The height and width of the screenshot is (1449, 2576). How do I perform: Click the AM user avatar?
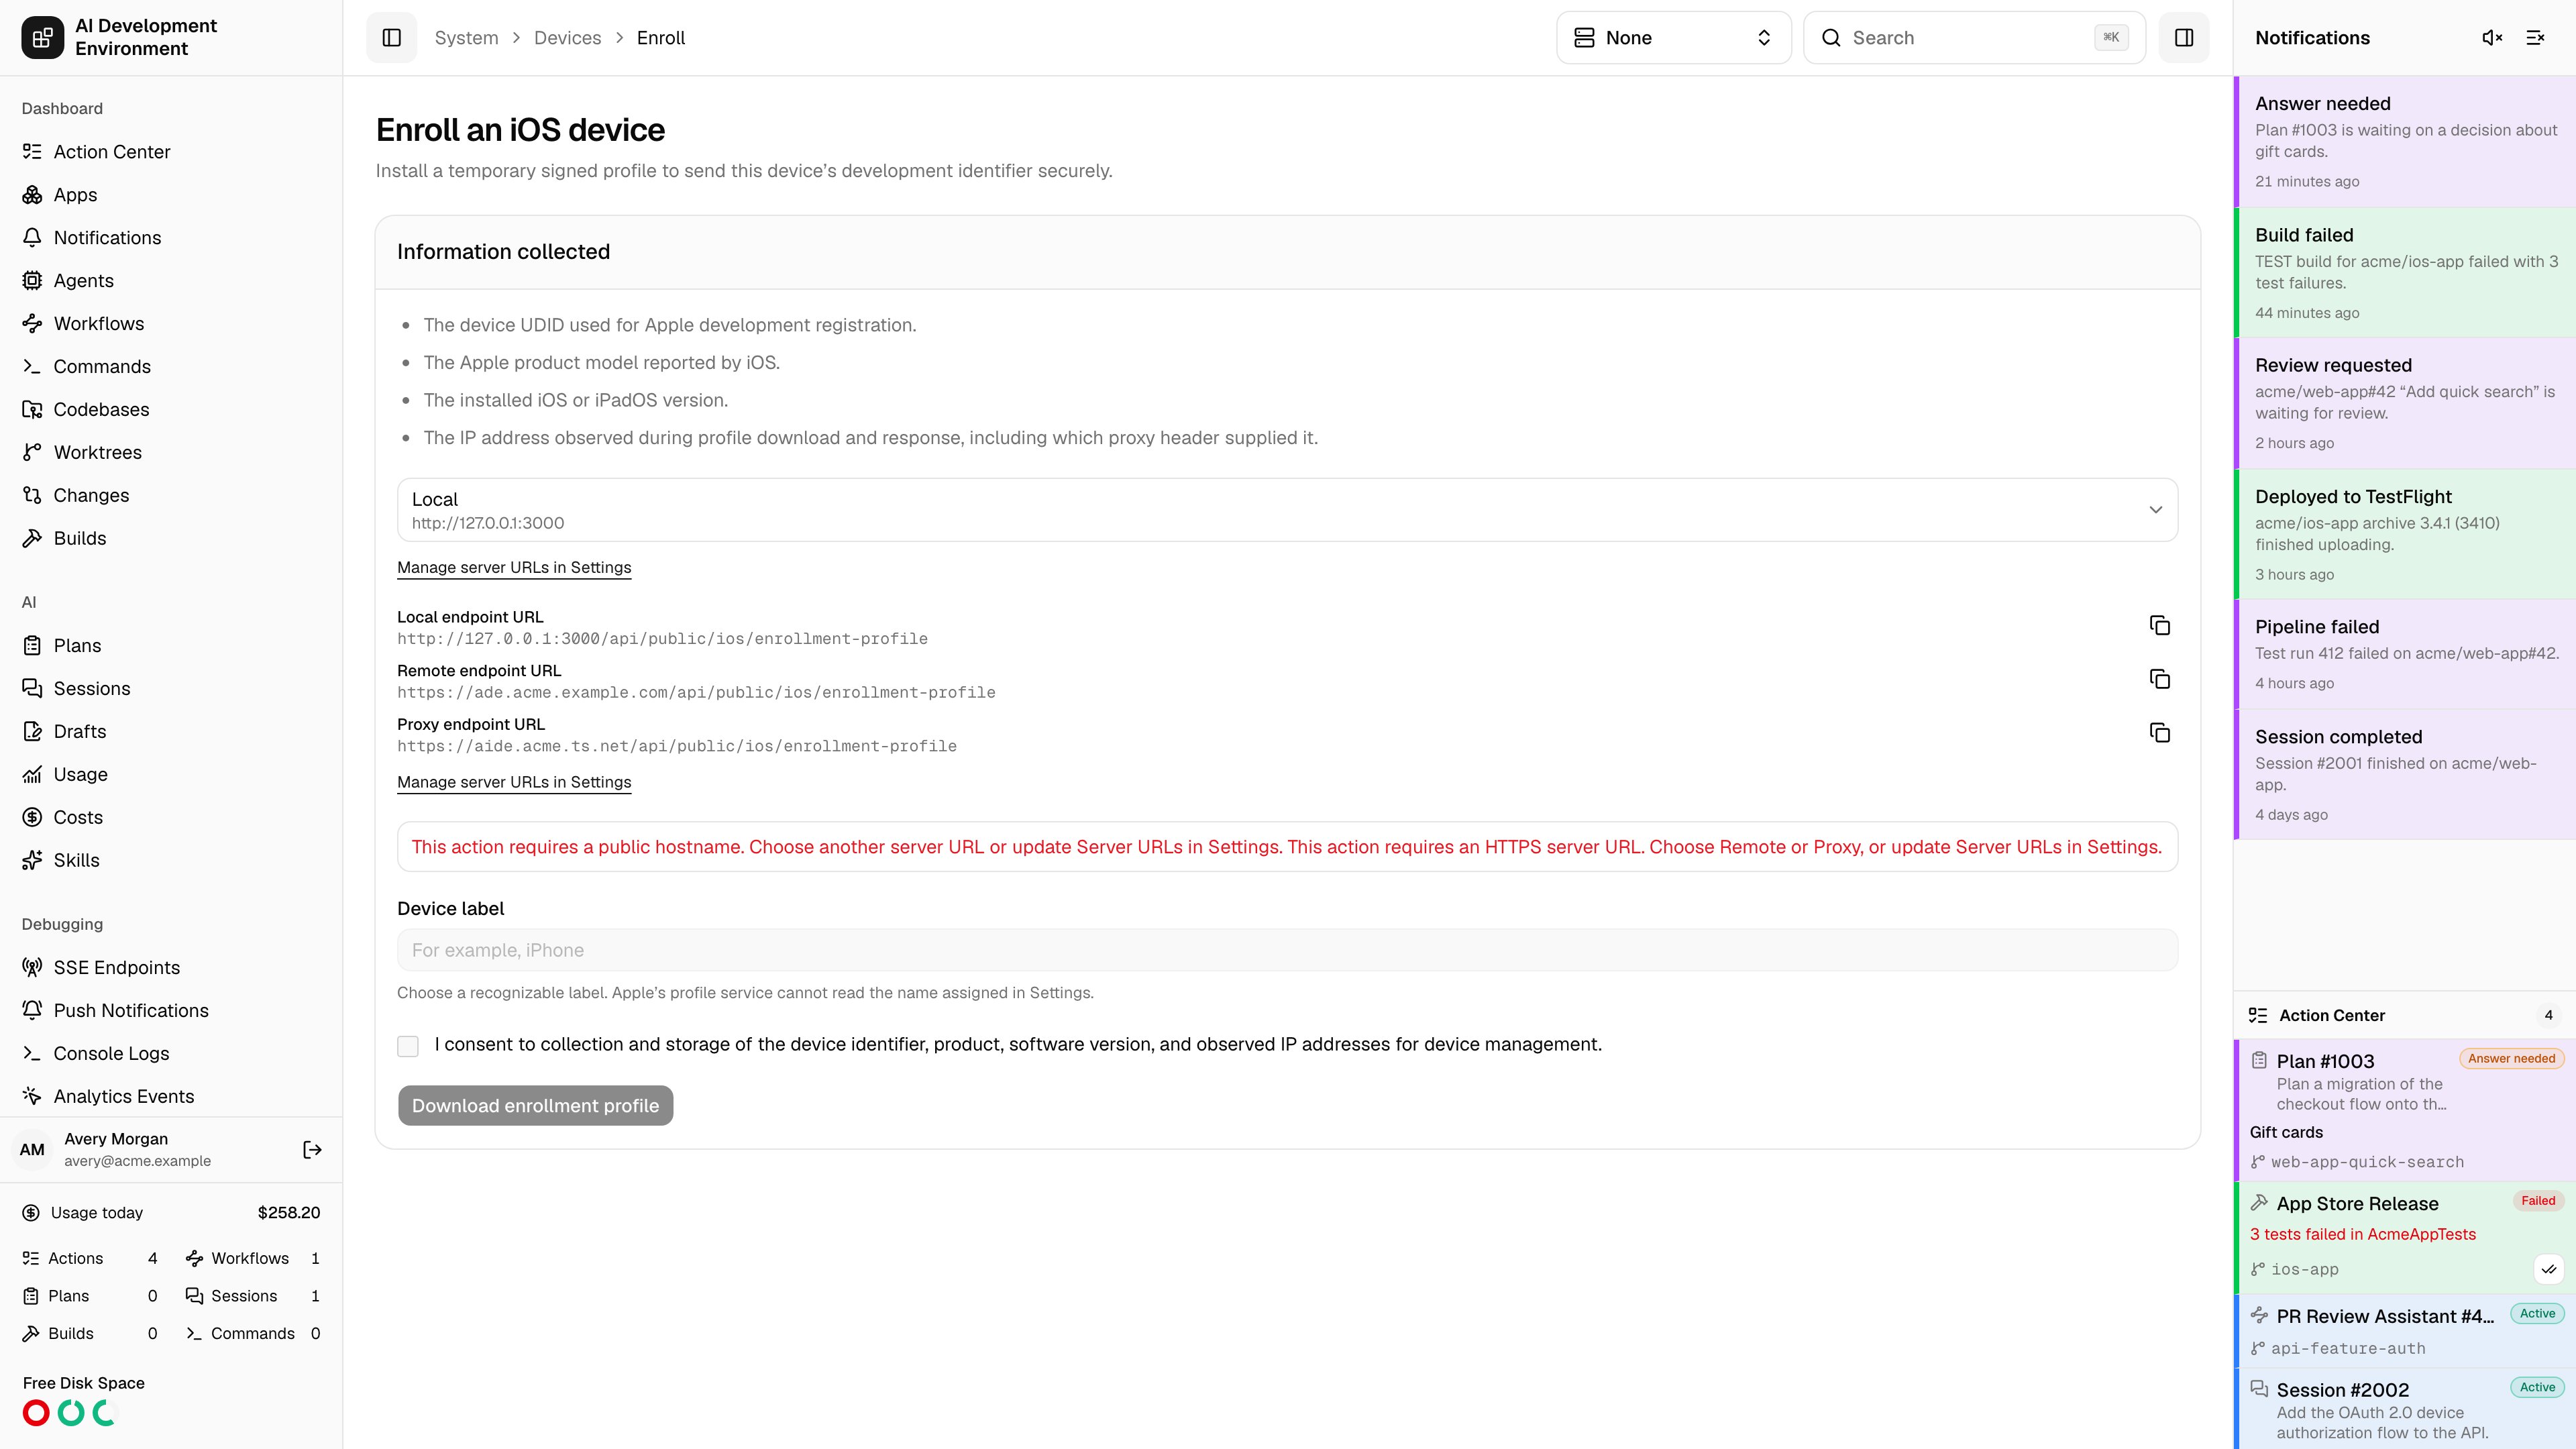click(x=32, y=1150)
